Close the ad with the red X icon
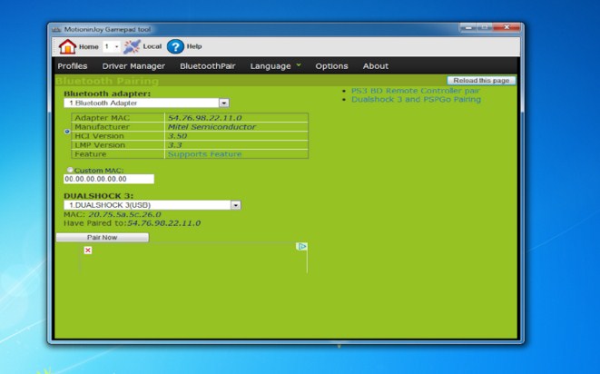600x374 pixels. (88, 250)
